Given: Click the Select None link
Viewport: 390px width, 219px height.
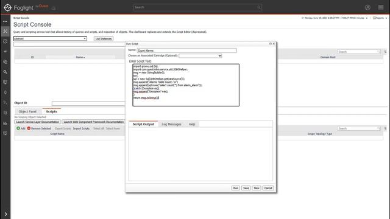Looking at the screenshot, I should (113, 128).
